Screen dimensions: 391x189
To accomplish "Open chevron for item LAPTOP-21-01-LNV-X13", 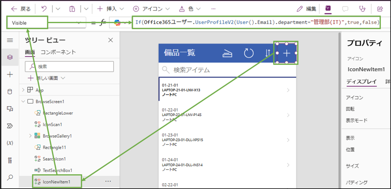I will coord(288,90).
